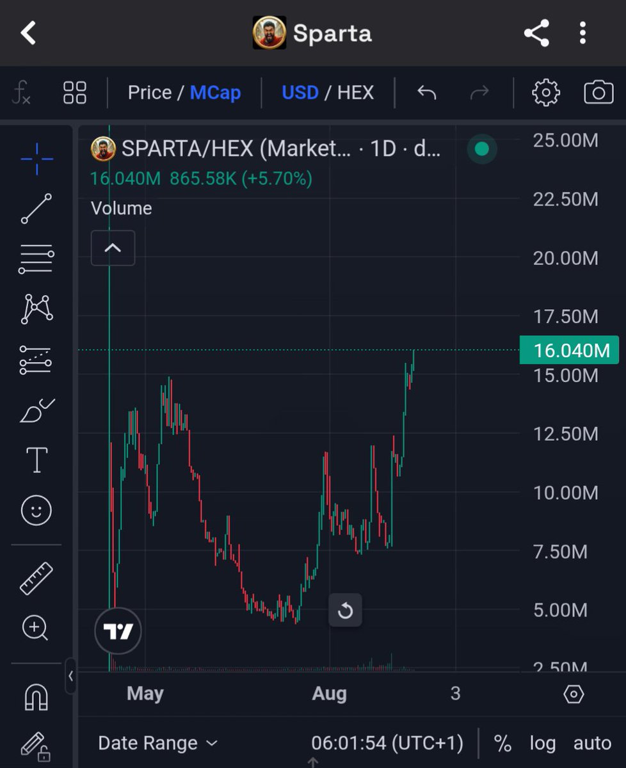Click the 16.040M price label on the axis
The height and width of the screenshot is (768, 626).
[568, 350]
